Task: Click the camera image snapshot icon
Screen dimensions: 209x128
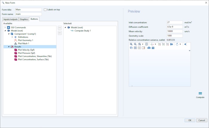Action: coord(149,48)
